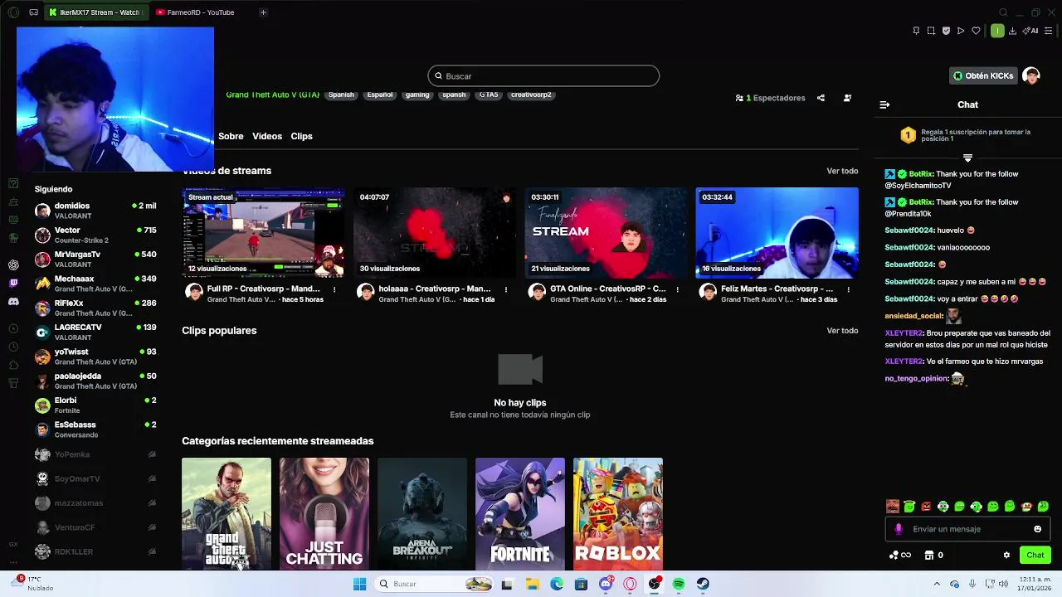Click the ad-blocker shield icon in the browser toolbar
Viewport: 1062px width, 597px height.
[x=946, y=31]
